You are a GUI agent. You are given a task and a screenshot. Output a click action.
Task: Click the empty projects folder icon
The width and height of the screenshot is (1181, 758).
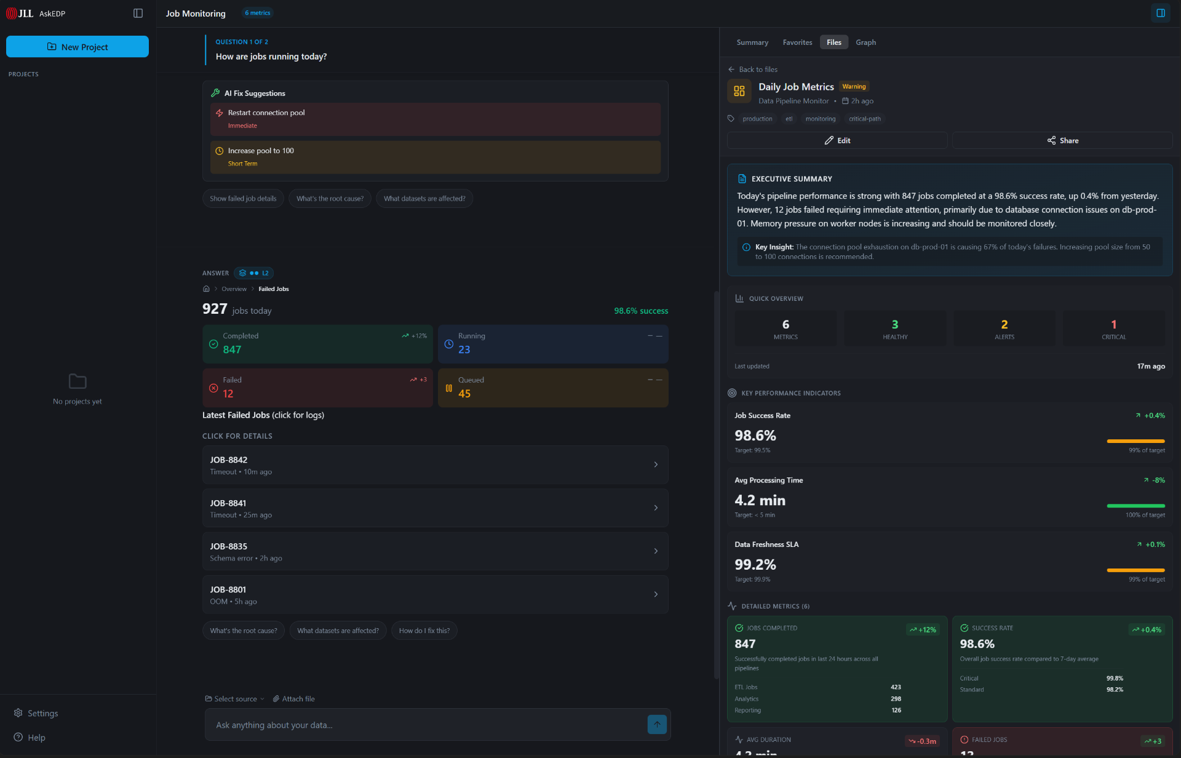78,381
